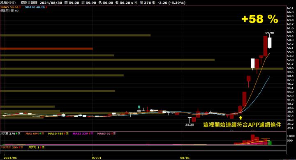Click the red up arrow beside SMA5 54.64
The height and width of the screenshot is (160, 296).
[20, 7]
